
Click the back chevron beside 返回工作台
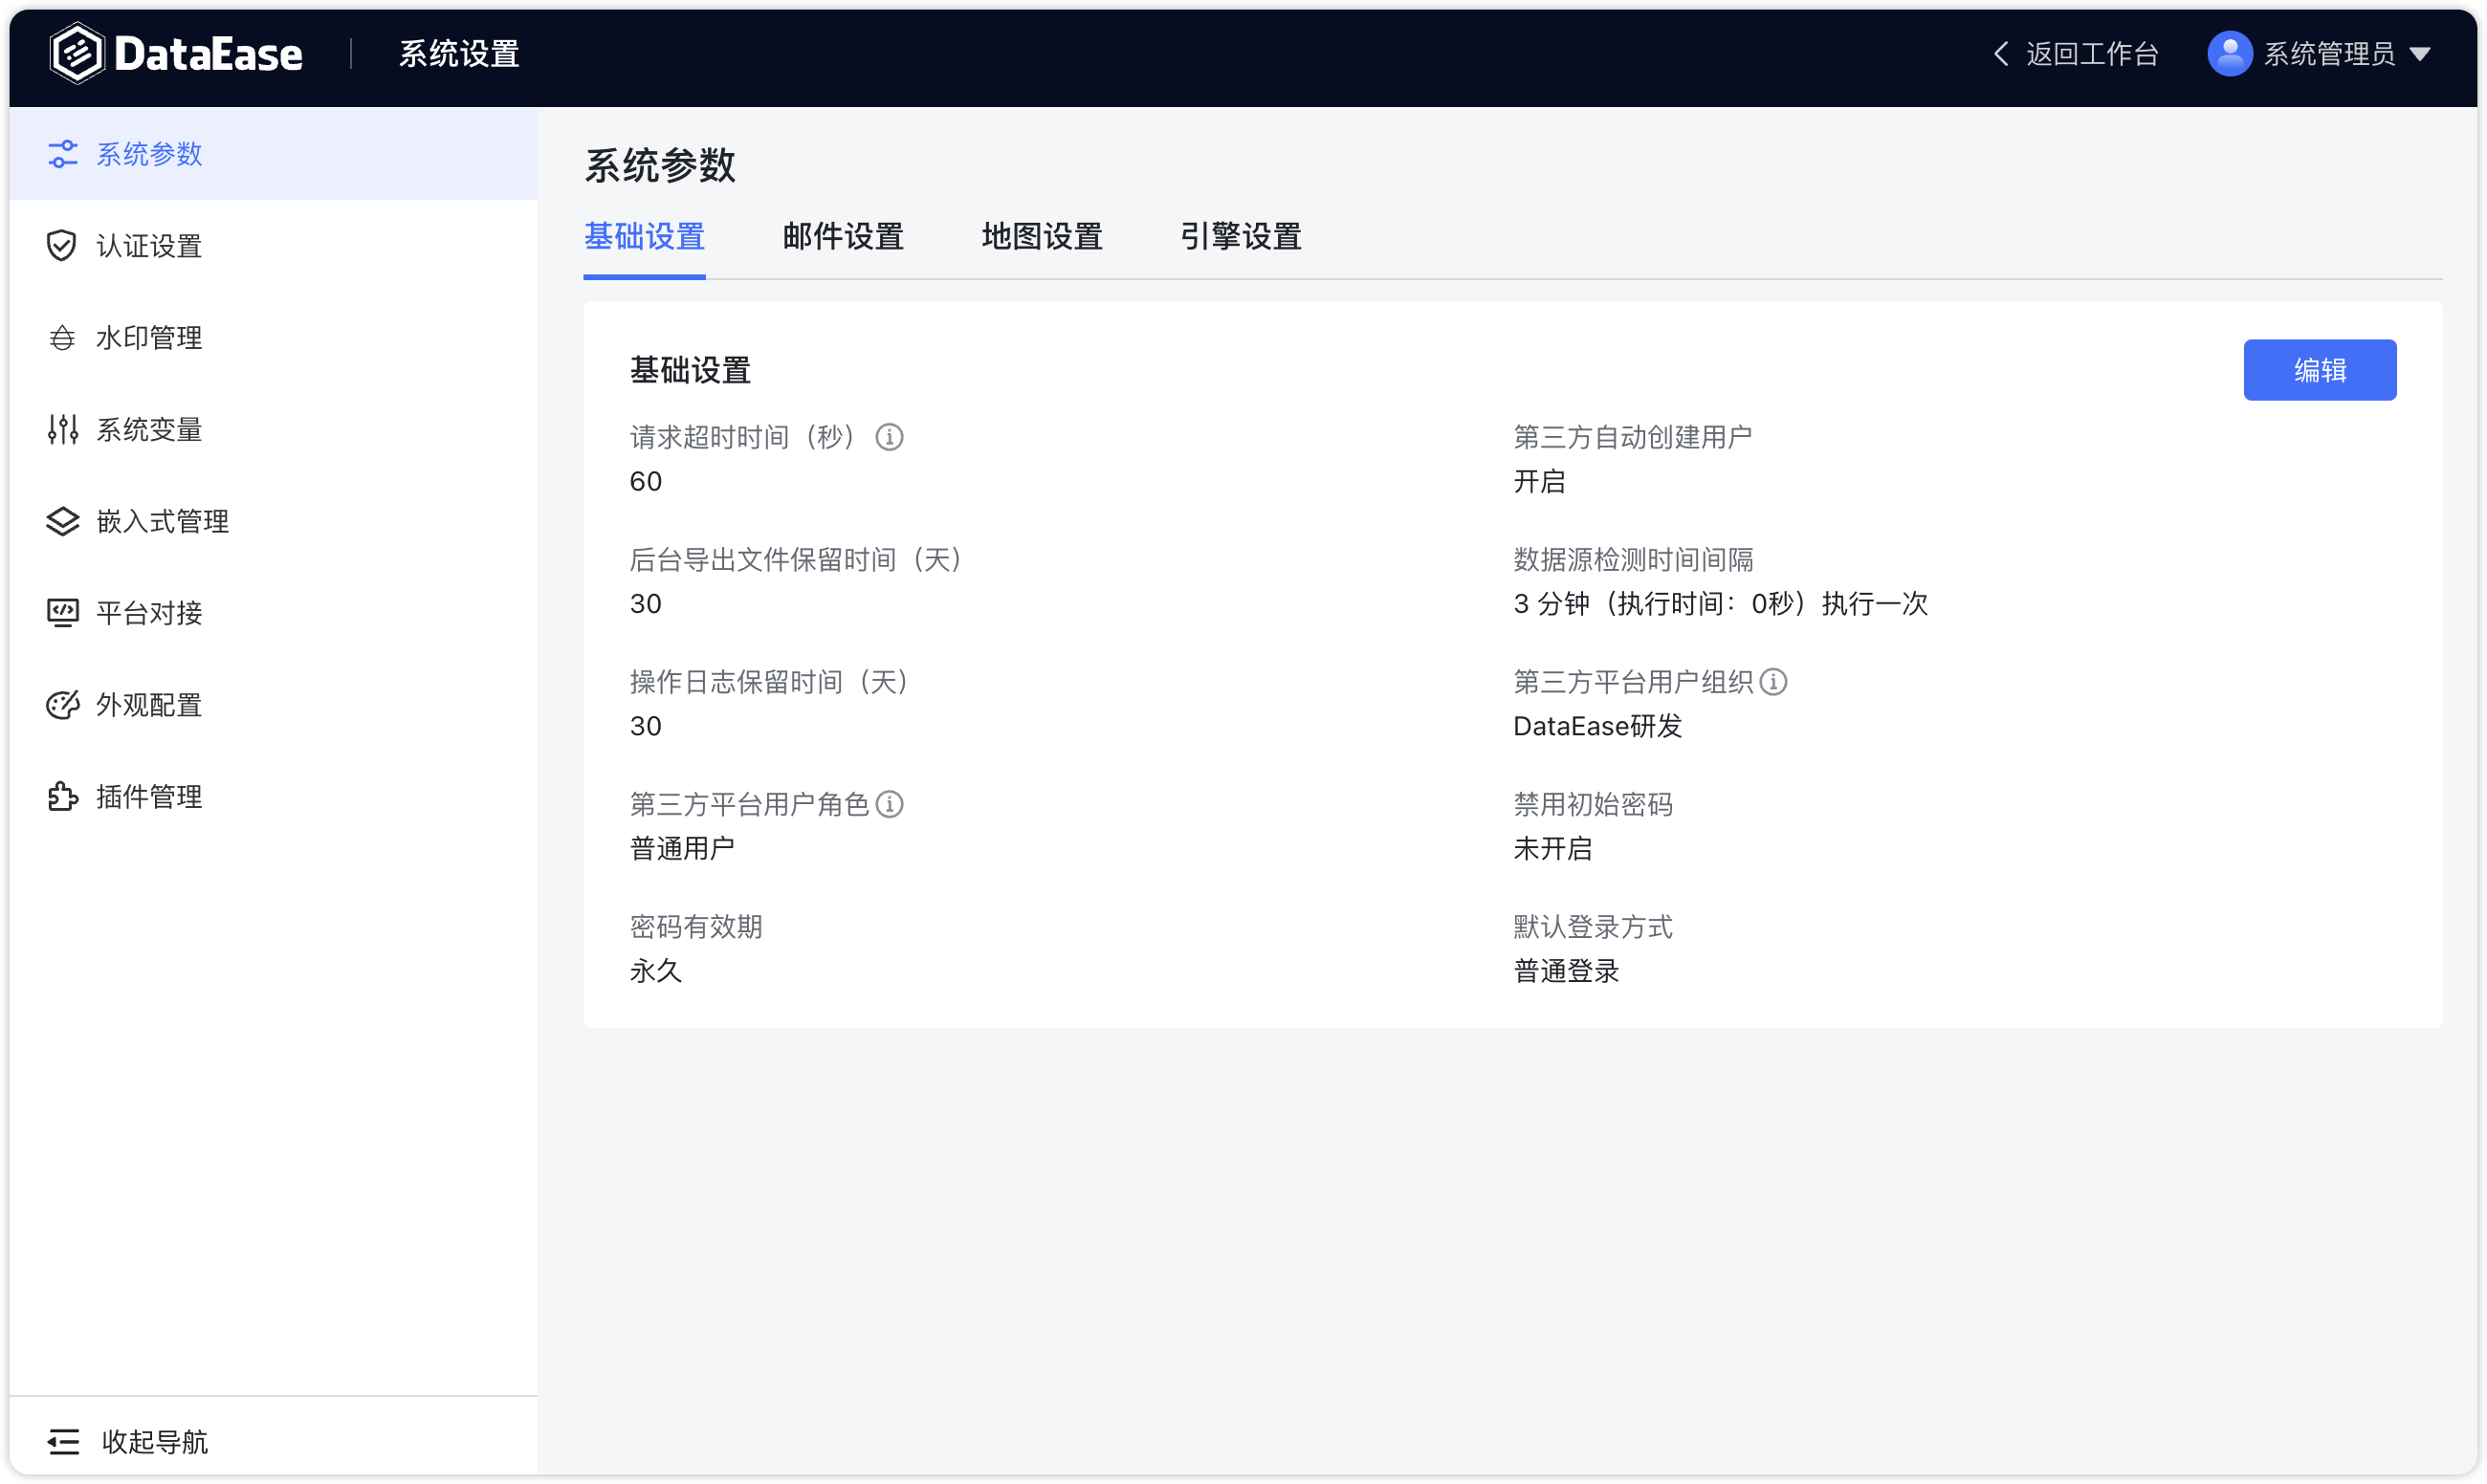point(2001,53)
